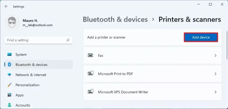Click the Microsoft Print to PDF printer icon
228x109 pixels.
click(x=90, y=73)
